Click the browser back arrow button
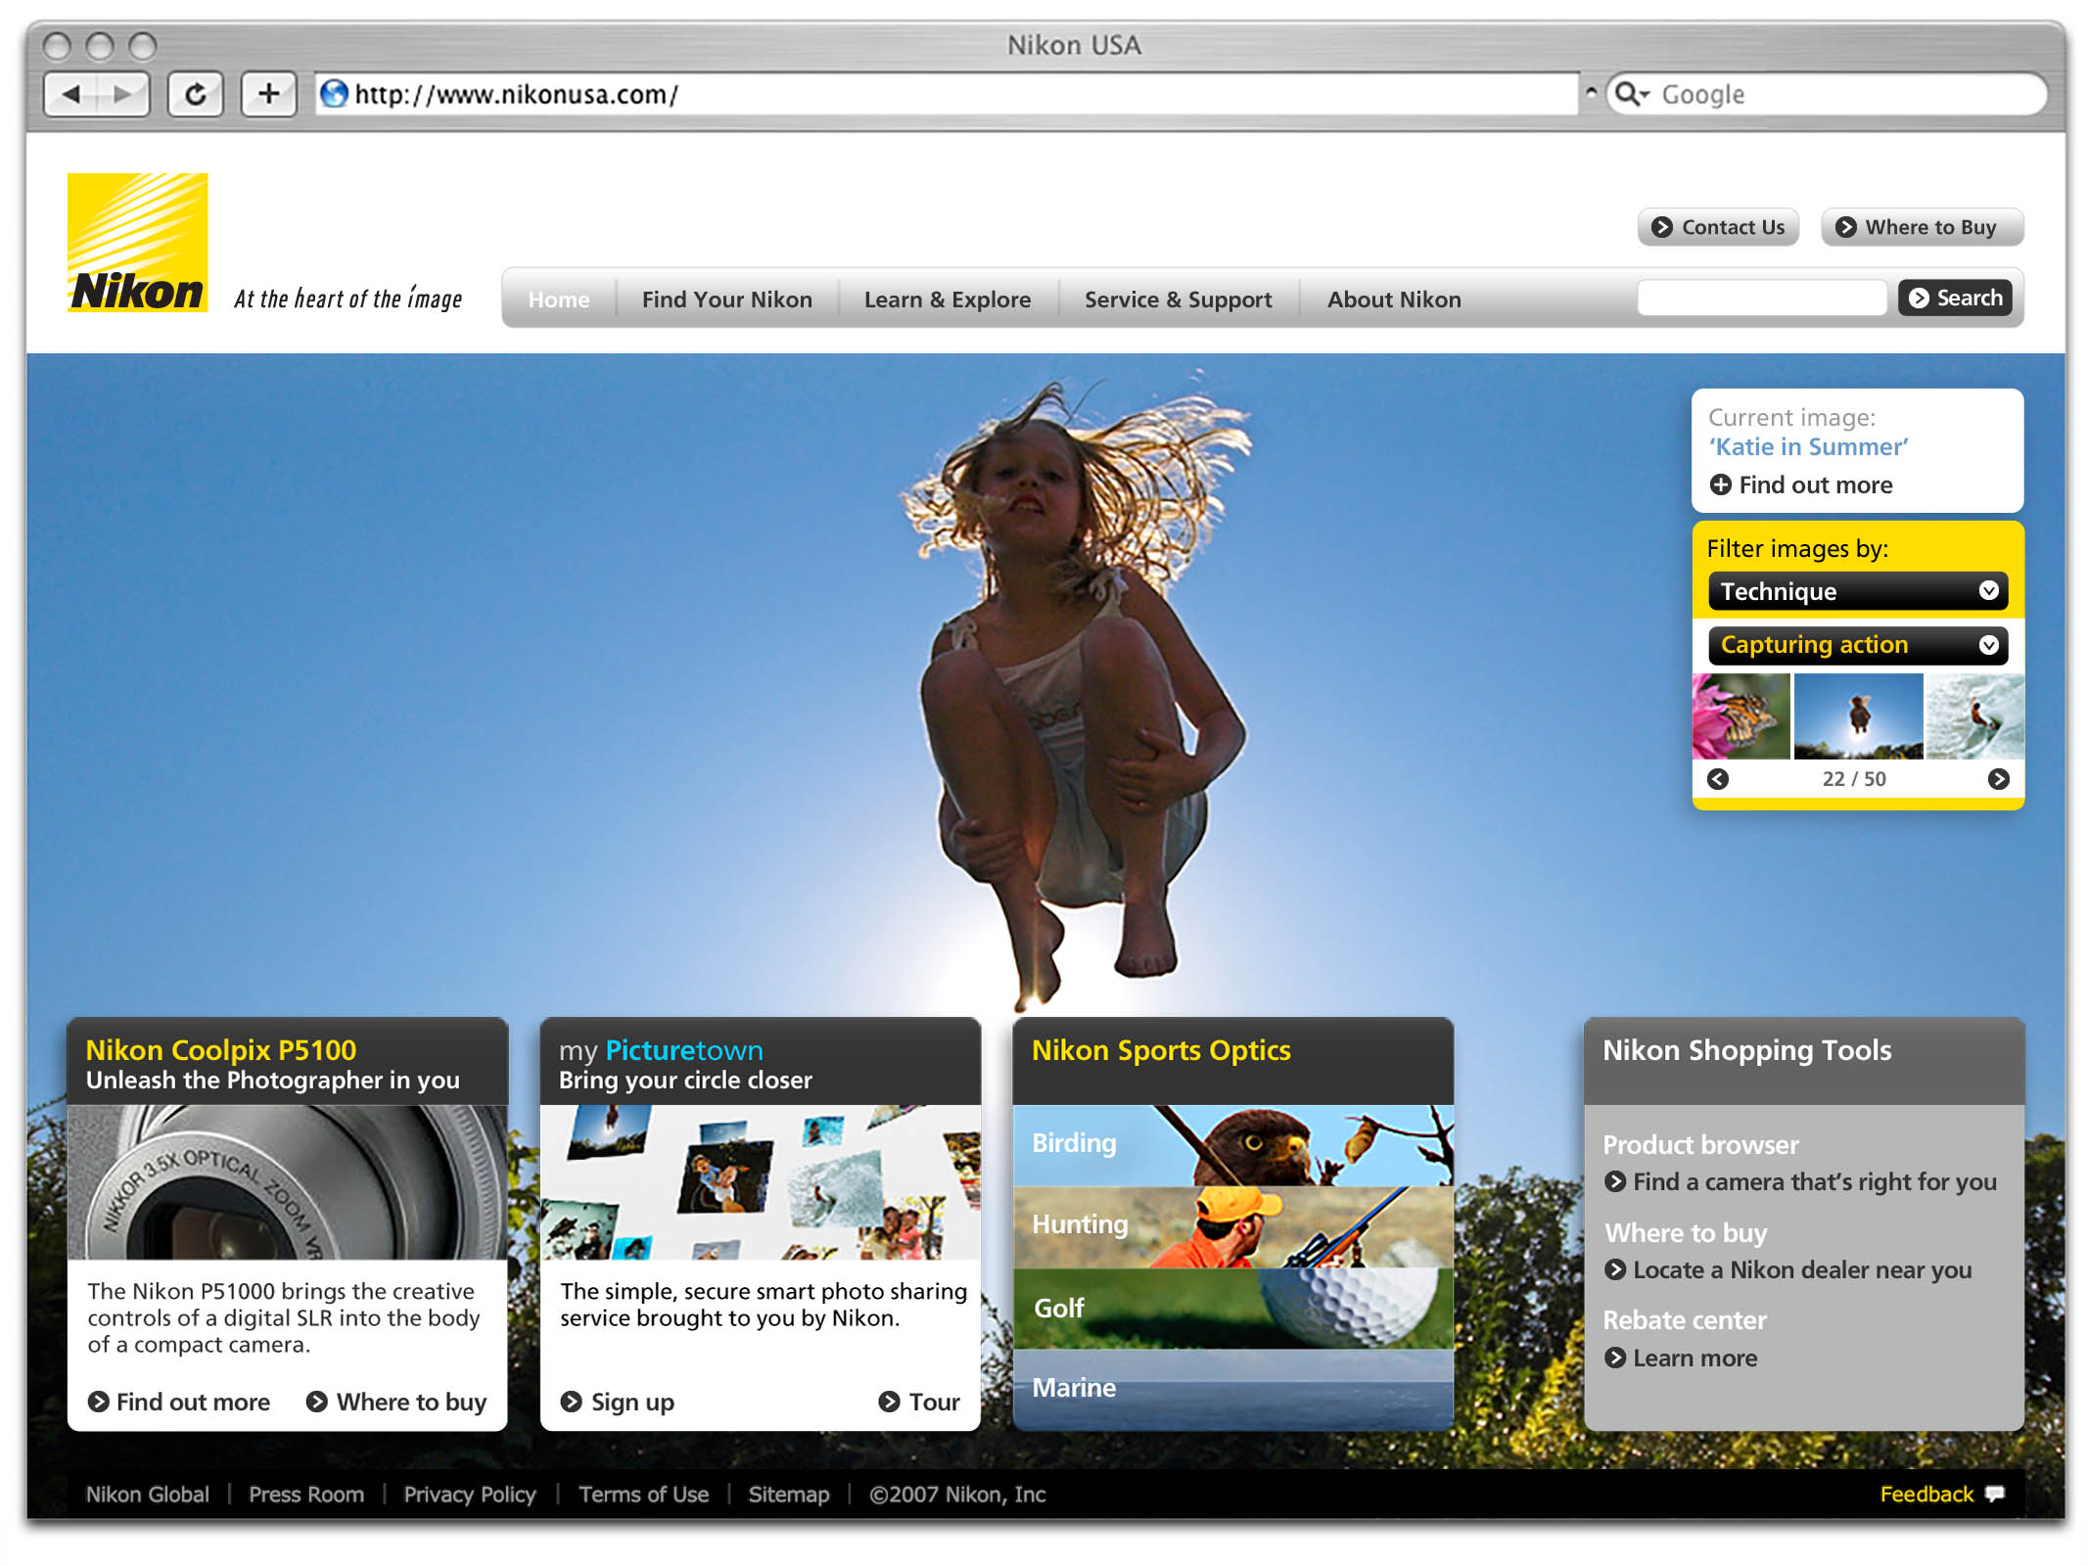This screenshot has height=1566, width=2088. click(x=71, y=95)
